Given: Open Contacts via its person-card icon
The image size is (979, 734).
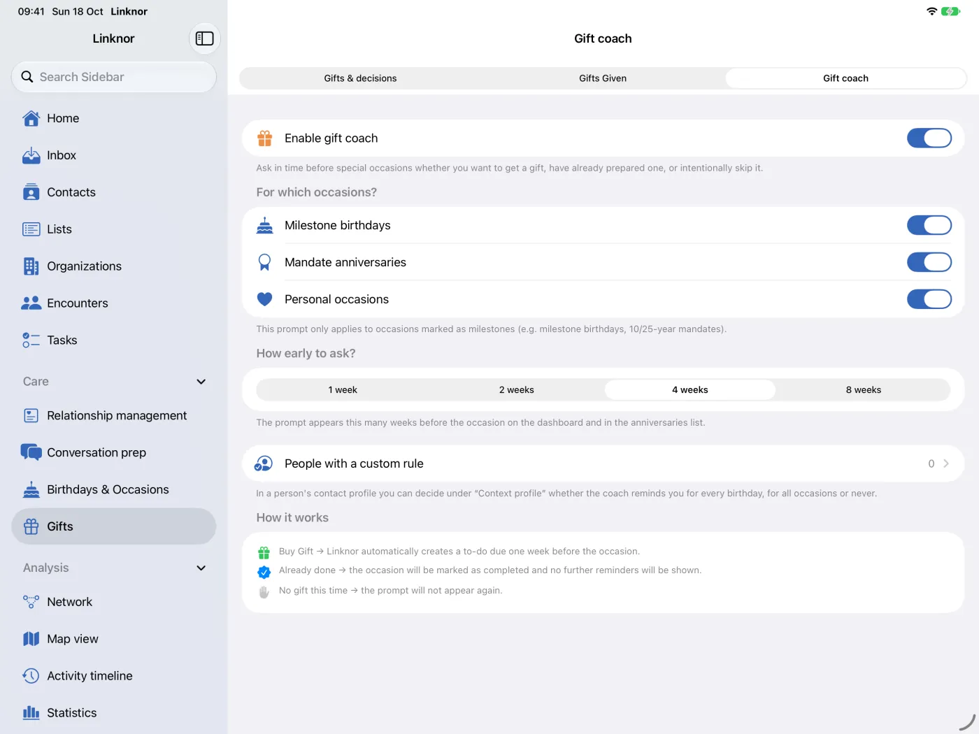Looking at the screenshot, I should 31,192.
